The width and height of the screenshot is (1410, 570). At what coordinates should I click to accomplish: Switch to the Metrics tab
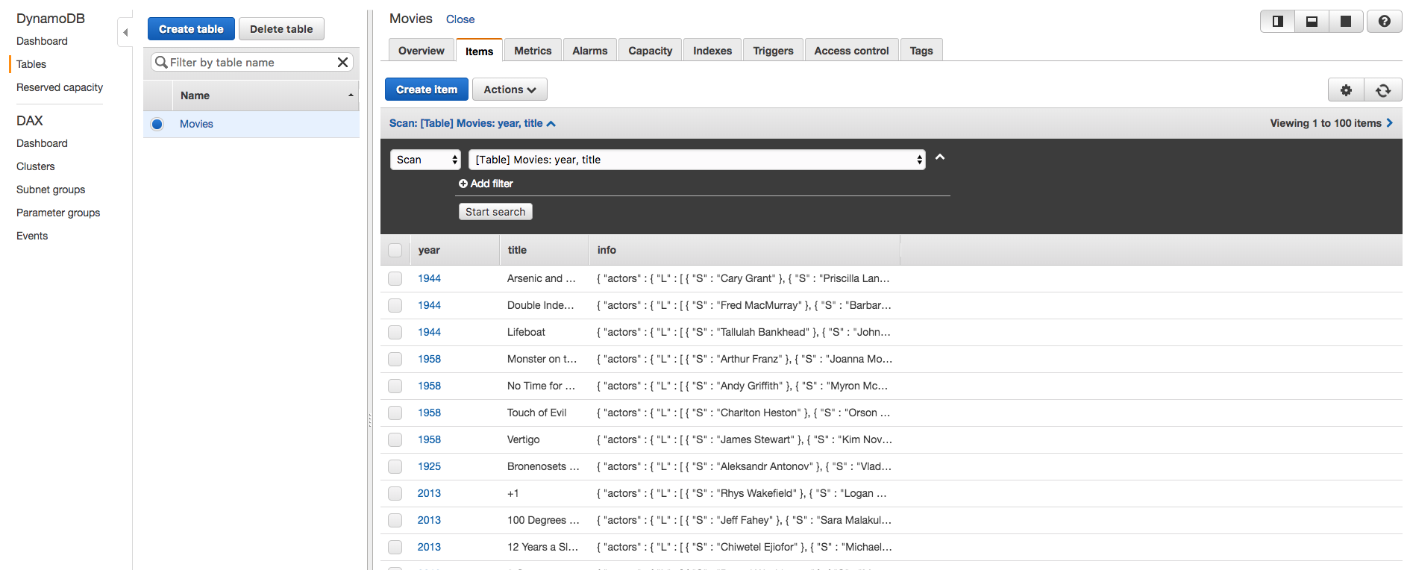tap(533, 51)
